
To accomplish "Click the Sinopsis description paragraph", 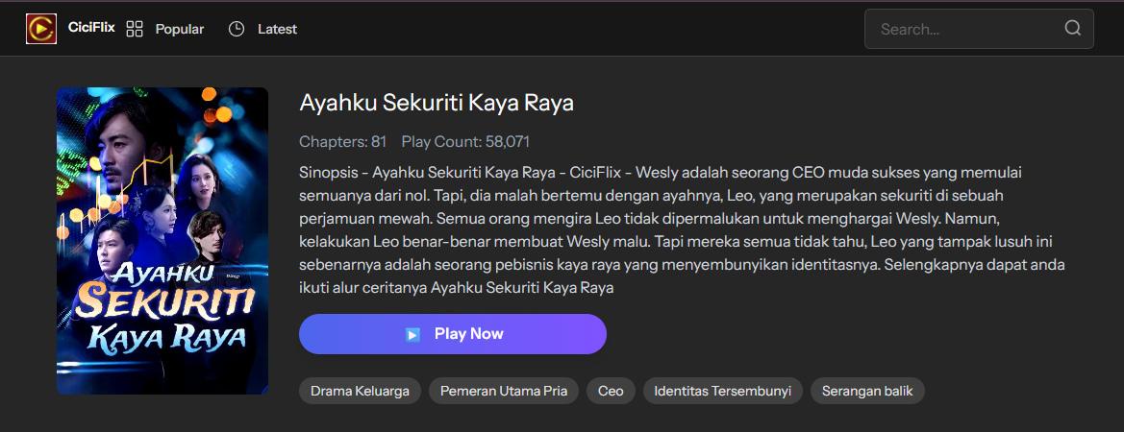I will coord(673,229).
